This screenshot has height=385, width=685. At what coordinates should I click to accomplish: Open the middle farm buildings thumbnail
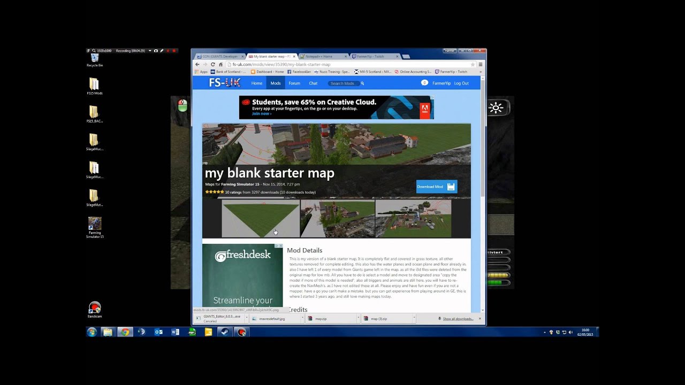337,218
